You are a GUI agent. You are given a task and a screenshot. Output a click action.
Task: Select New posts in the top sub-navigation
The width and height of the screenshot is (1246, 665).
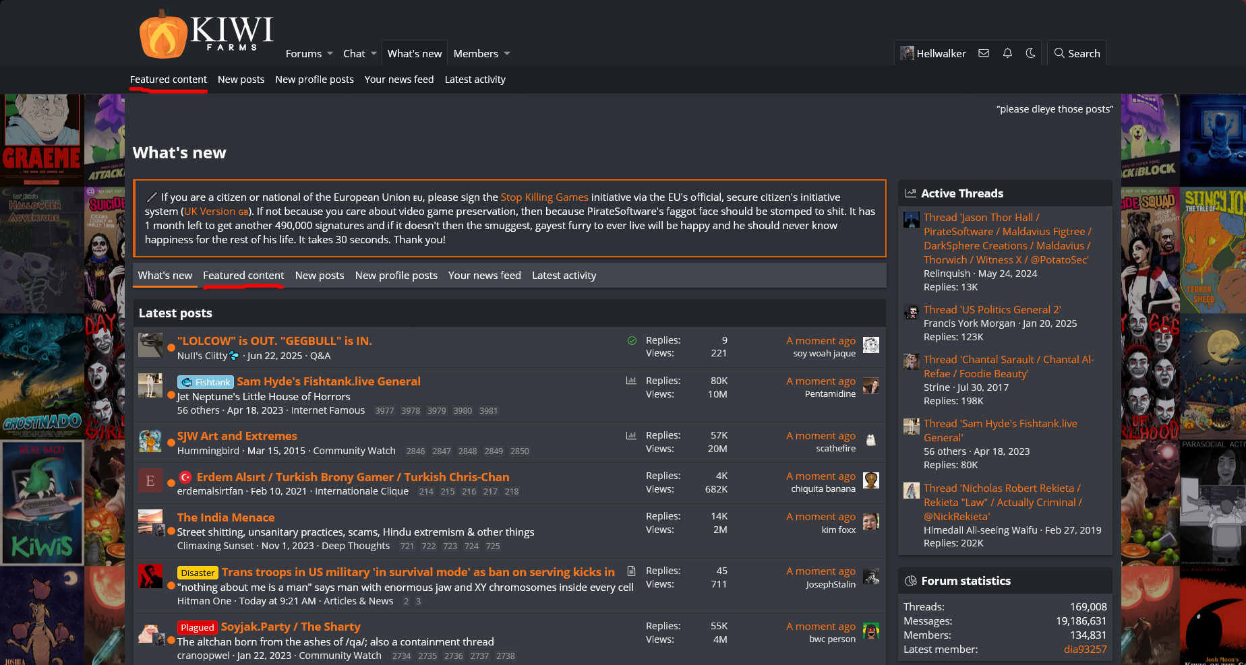click(241, 80)
